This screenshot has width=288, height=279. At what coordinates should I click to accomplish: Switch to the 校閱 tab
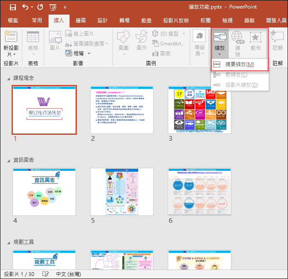click(206, 20)
